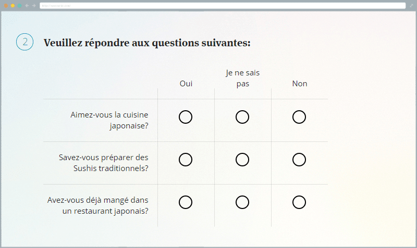Go back with the browser back arrow

[x=27, y=5]
